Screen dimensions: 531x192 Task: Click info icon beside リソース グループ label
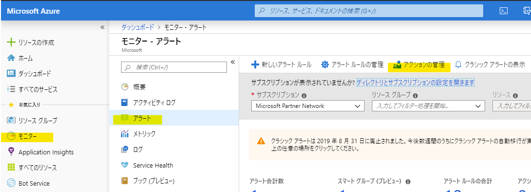tap(415, 96)
